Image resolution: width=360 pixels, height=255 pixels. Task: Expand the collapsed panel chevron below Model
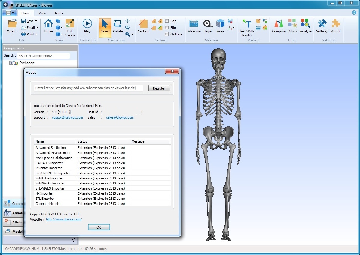(x=73, y=240)
